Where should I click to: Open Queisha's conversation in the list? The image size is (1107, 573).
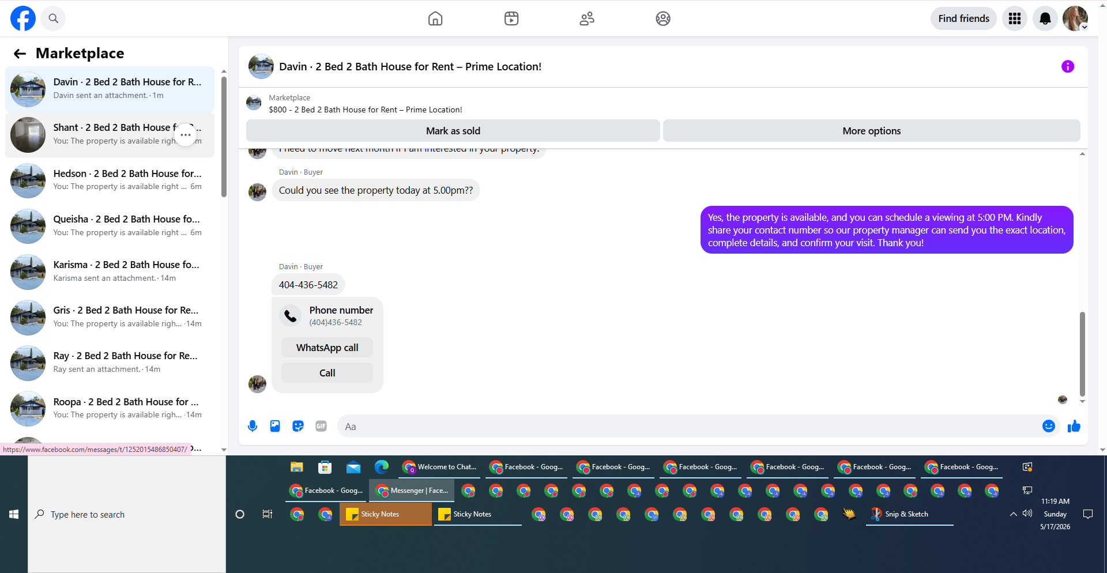pos(110,226)
